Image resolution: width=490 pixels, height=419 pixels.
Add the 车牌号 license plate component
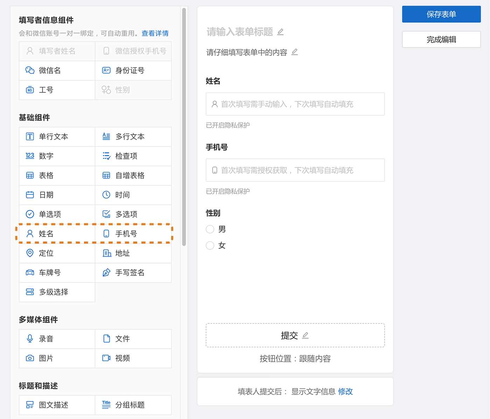tap(57, 273)
